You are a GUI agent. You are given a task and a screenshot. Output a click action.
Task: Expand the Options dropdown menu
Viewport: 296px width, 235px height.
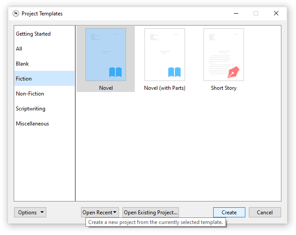point(30,213)
